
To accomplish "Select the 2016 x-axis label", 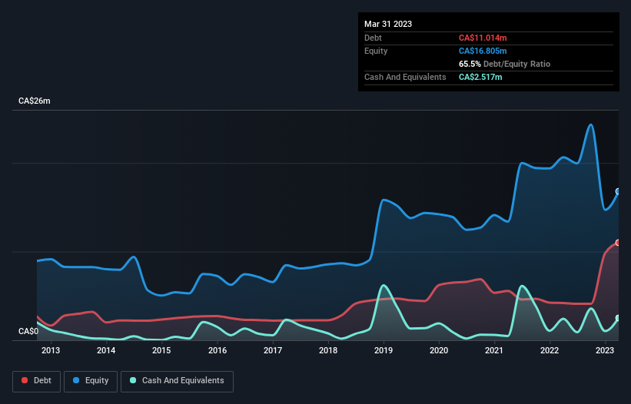I will pyautogui.click(x=218, y=350).
